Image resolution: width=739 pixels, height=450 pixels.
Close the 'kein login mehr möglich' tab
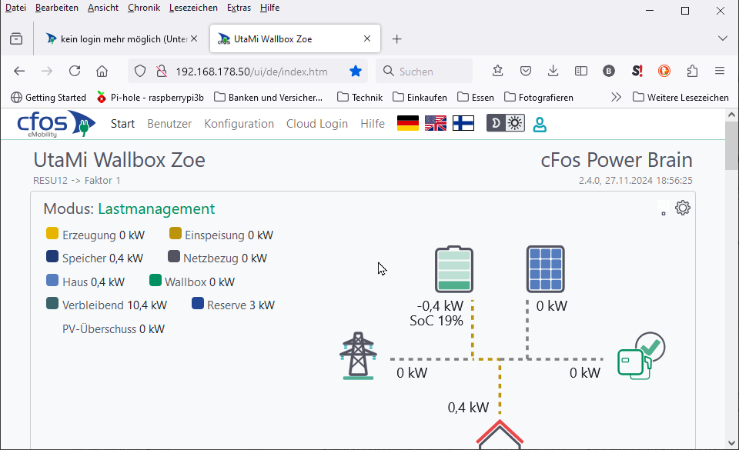click(194, 38)
